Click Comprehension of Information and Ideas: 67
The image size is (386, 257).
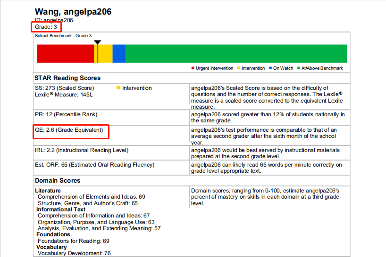point(94,216)
